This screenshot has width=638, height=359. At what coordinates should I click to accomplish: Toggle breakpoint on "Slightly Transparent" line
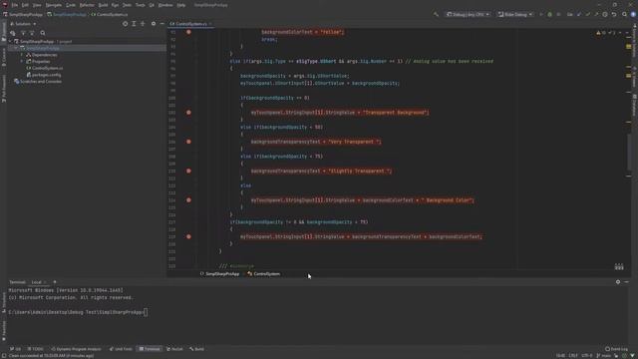pyautogui.click(x=188, y=171)
